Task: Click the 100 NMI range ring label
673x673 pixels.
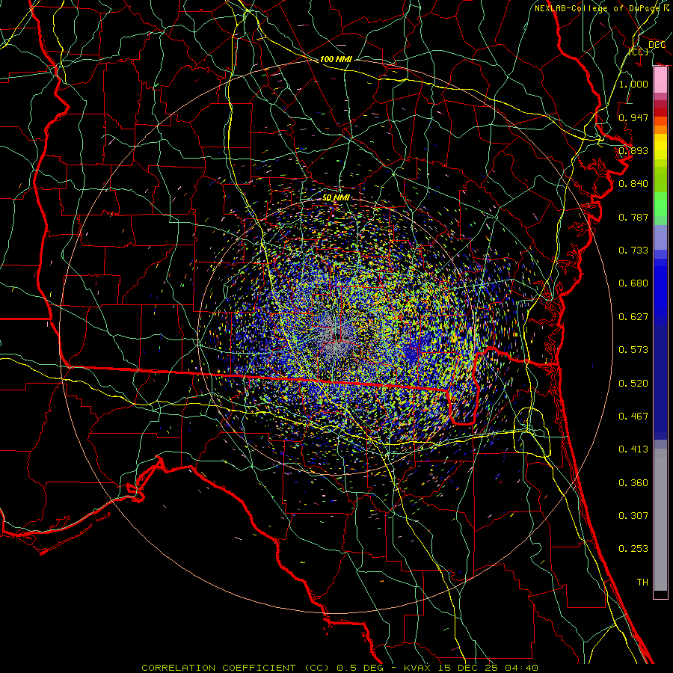Action: [x=336, y=59]
